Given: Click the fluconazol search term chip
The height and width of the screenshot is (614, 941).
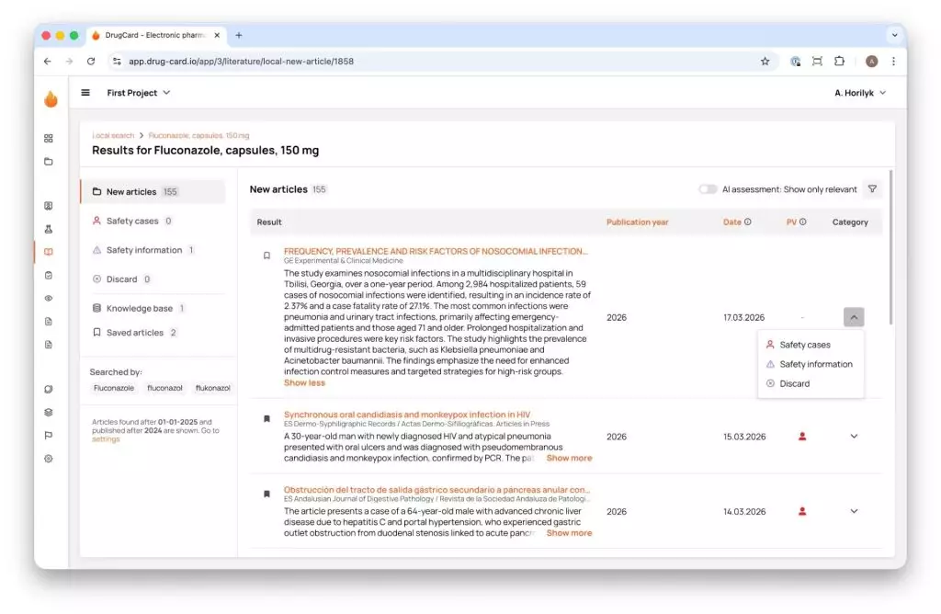Looking at the screenshot, I should pyautogui.click(x=165, y=388).
